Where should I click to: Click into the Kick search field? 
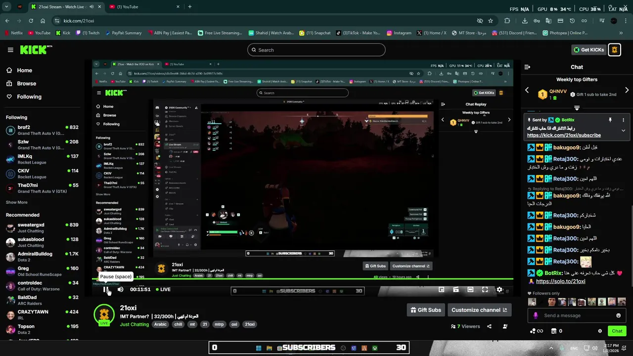coord(316,50)
